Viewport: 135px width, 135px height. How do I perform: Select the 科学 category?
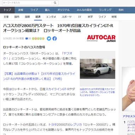point(90,17)
